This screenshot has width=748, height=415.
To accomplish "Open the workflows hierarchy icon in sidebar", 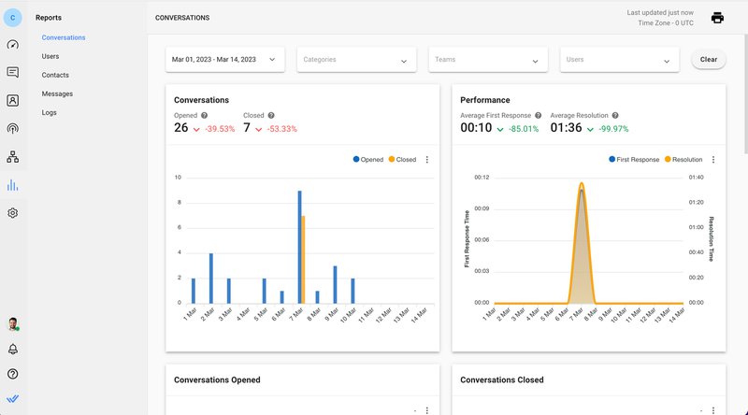I will [x=13, y=157].
